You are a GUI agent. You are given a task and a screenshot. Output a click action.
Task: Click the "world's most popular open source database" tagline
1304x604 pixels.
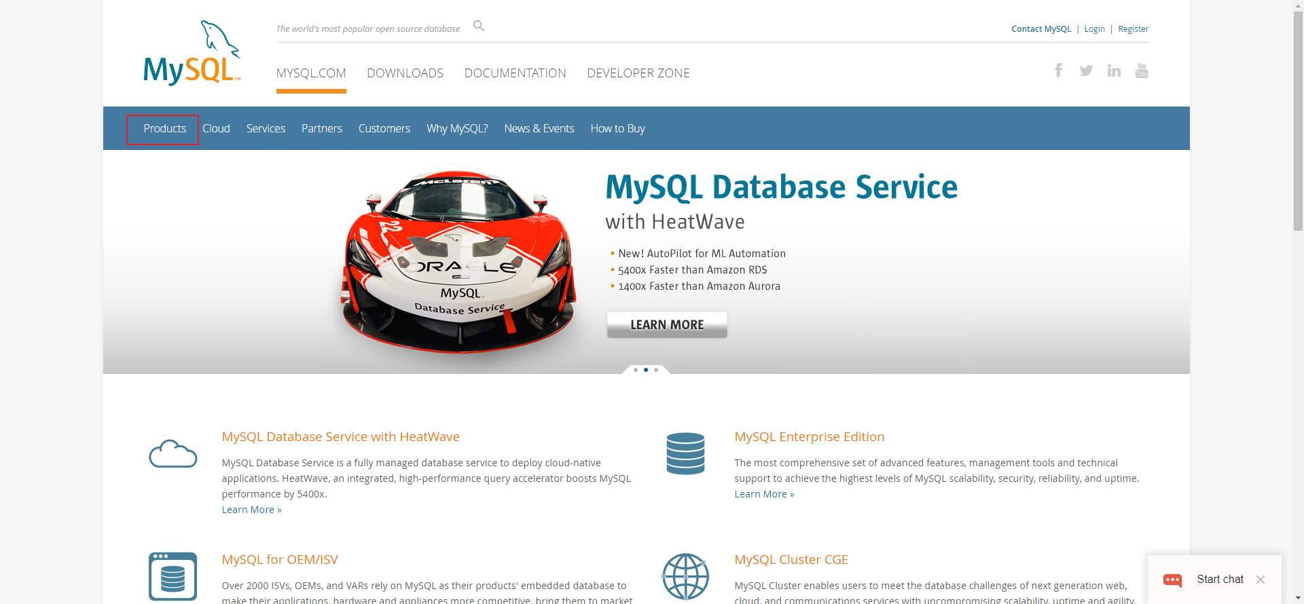[x=368, y=29]
